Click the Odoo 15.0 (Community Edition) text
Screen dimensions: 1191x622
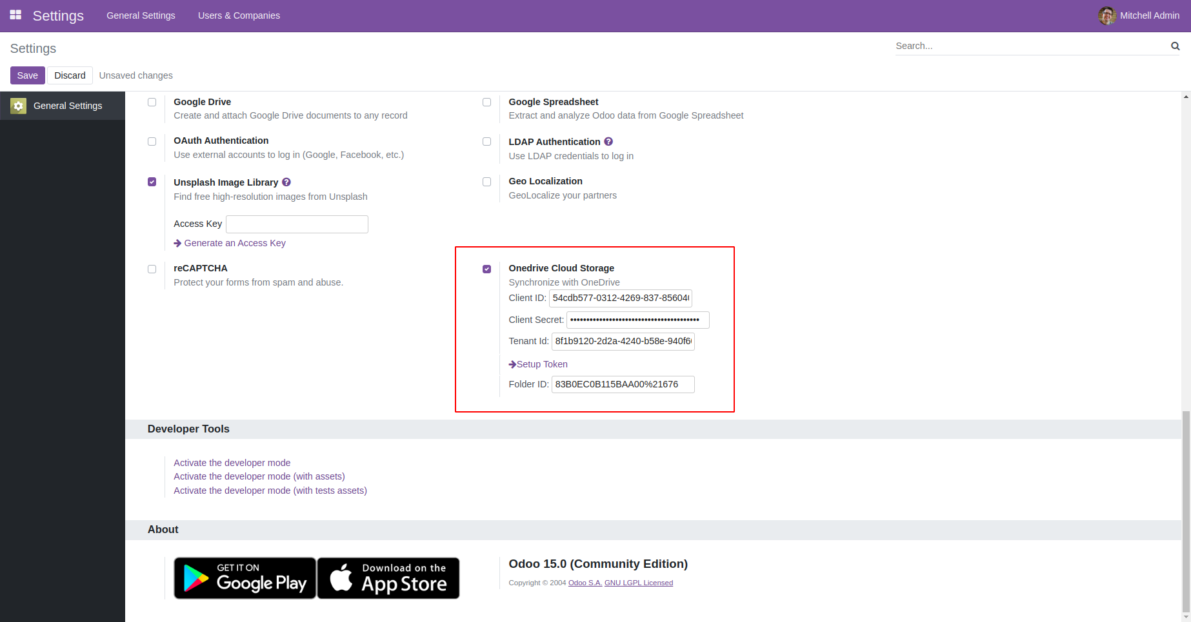click(598, 564)
